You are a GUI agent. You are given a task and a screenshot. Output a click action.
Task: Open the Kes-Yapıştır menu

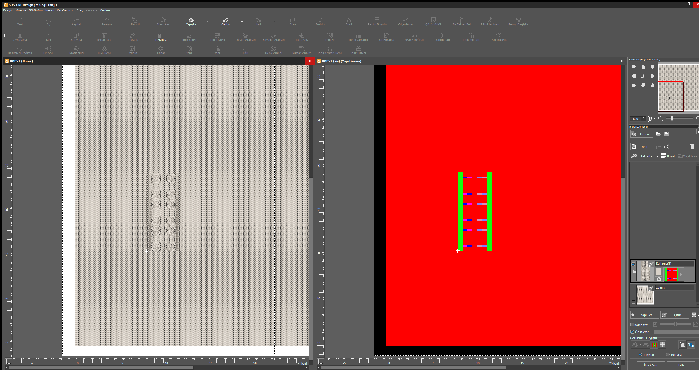pos(65,10)
